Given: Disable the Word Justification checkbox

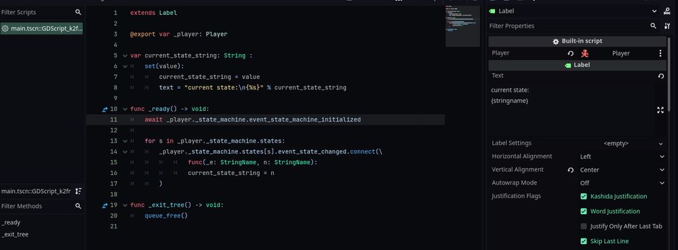Looking at the screenshot, I should point(584,211).
